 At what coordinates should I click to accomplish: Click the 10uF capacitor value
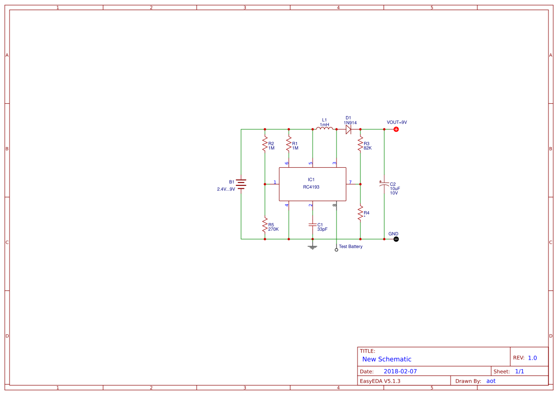[x=395, y=189]
